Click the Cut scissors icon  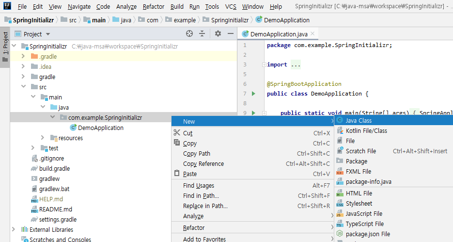coord(177,133)
